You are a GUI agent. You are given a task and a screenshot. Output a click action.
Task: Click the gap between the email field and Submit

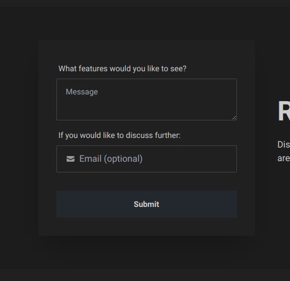point(147,181)
